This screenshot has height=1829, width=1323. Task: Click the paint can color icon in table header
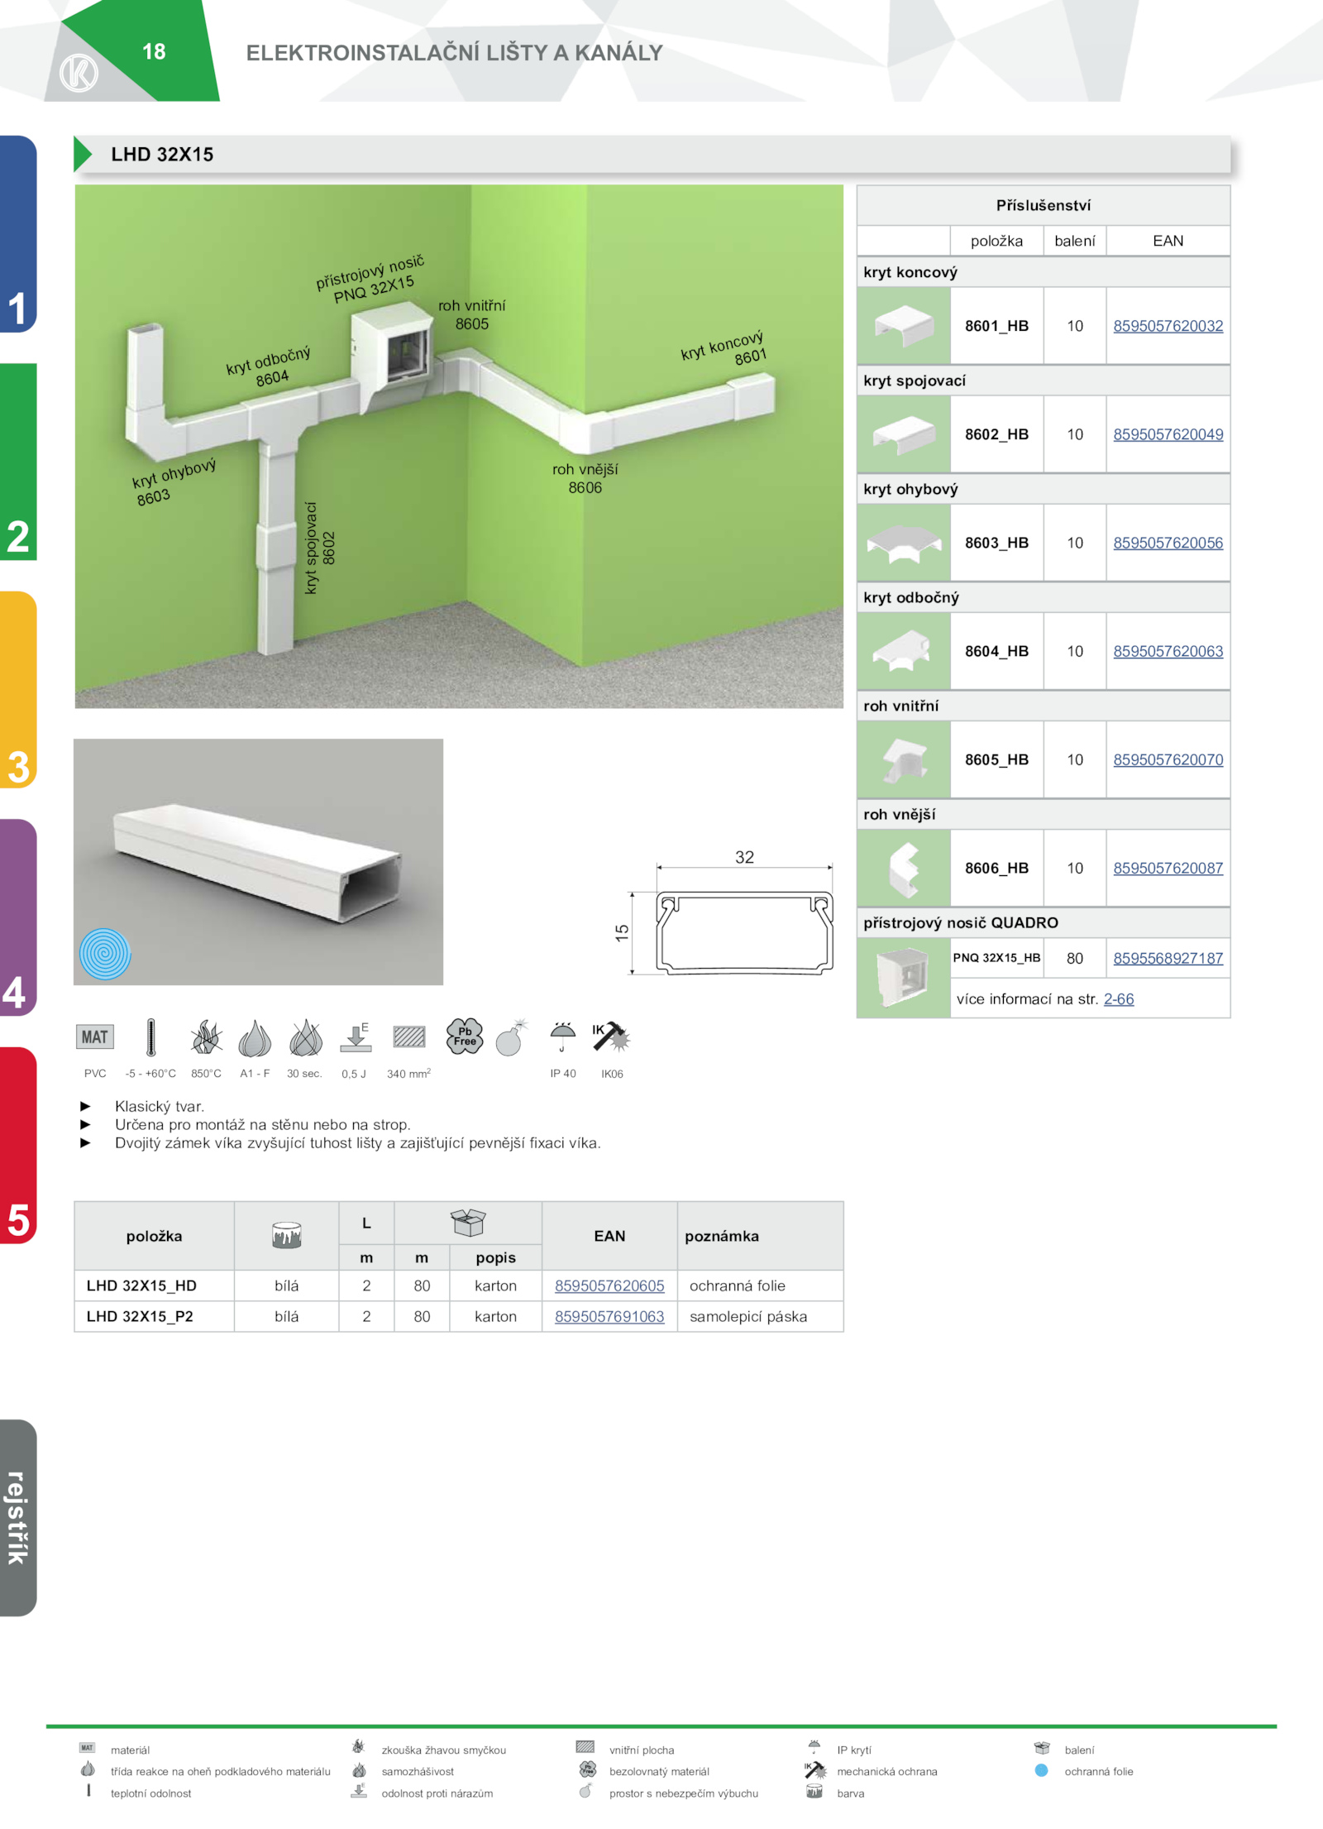(287, 1235)
